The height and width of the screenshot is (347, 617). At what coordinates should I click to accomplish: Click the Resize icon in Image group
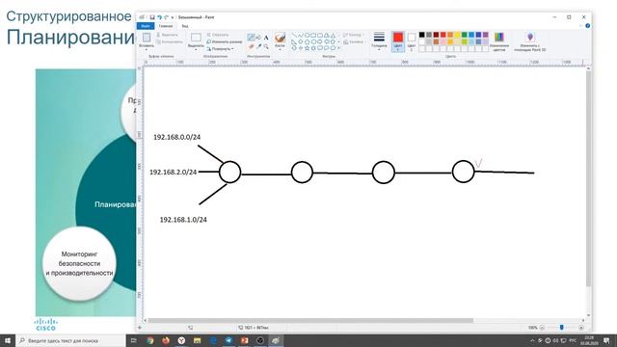coord(209,41)
